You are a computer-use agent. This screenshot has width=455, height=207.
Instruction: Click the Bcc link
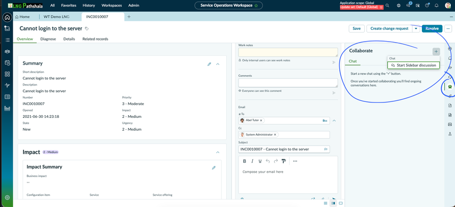[325, 121]
